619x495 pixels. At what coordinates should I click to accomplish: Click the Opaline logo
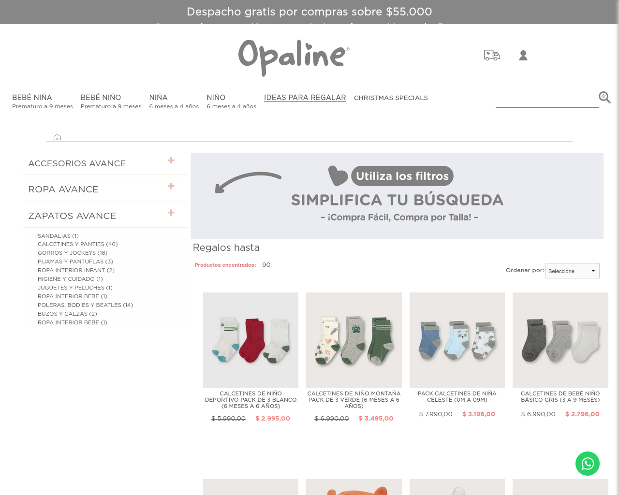[x=294, y=58]
